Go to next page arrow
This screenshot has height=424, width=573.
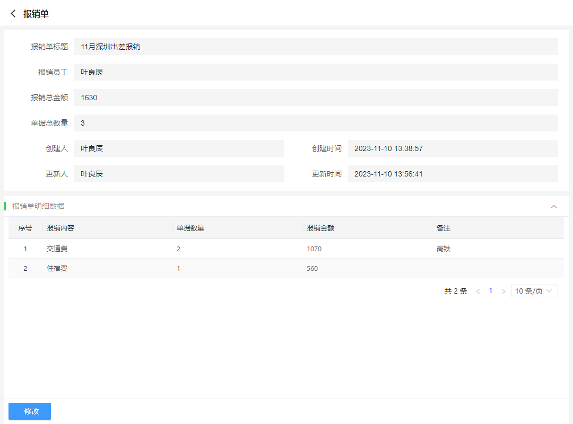[503, 291]
